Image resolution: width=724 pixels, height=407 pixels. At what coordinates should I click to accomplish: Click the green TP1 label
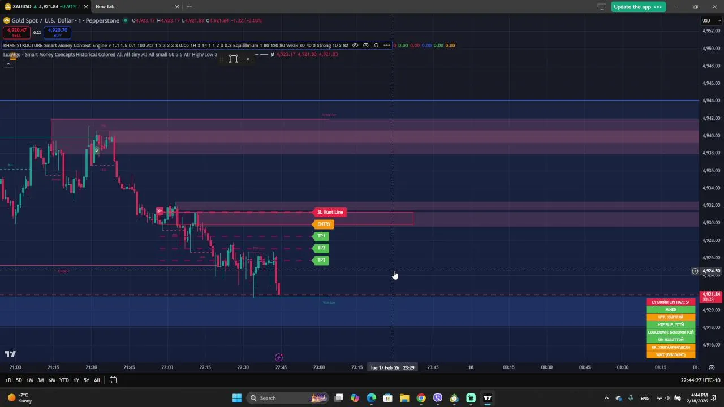coord(321,236)
